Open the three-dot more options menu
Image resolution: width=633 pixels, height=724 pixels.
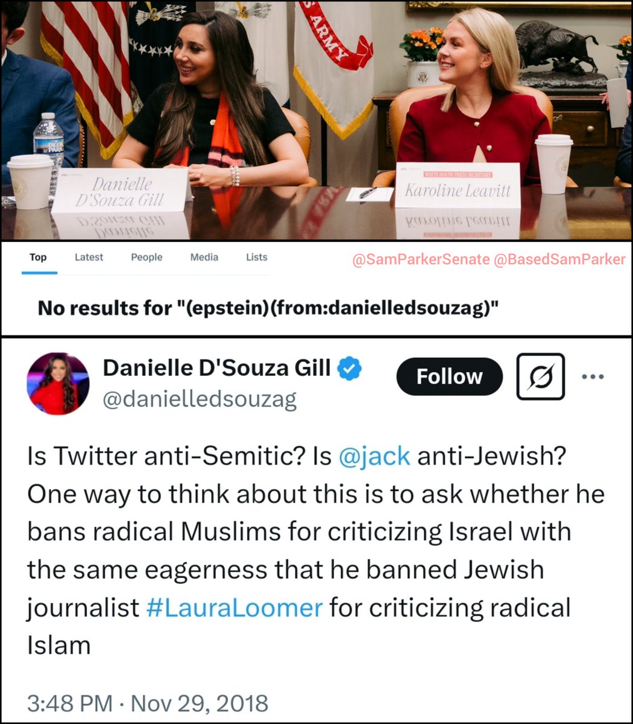[593, 377]
